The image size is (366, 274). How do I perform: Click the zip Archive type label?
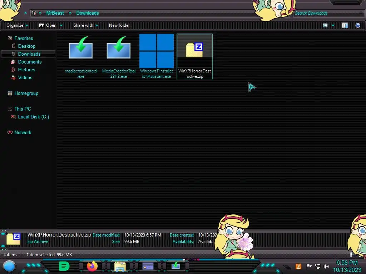38,242
